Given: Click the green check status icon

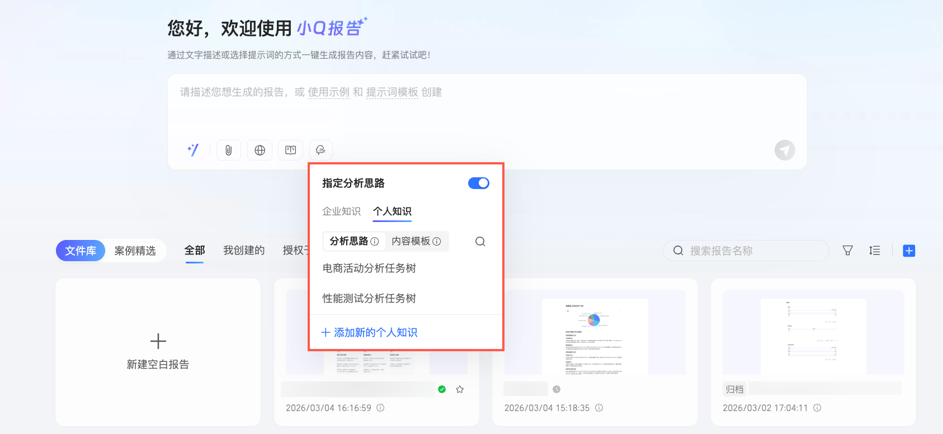Looking at the screenshot, I should coord(442,389).
